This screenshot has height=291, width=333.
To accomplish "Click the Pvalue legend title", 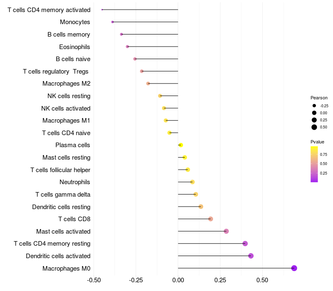I will pos(317,142).
